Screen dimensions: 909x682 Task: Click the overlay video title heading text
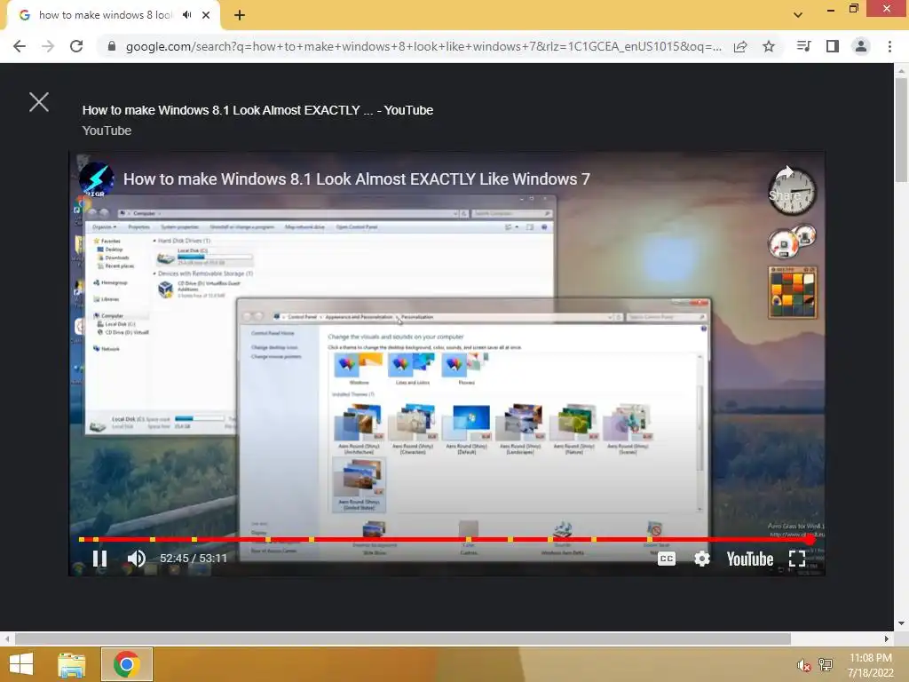point(257,110)
